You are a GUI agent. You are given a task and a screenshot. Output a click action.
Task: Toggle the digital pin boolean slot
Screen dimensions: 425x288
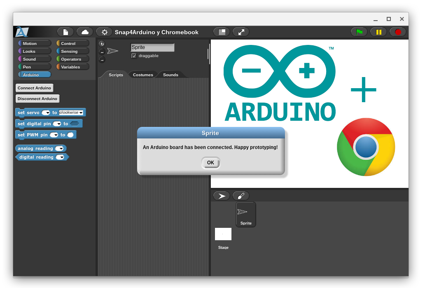[75, 124]
